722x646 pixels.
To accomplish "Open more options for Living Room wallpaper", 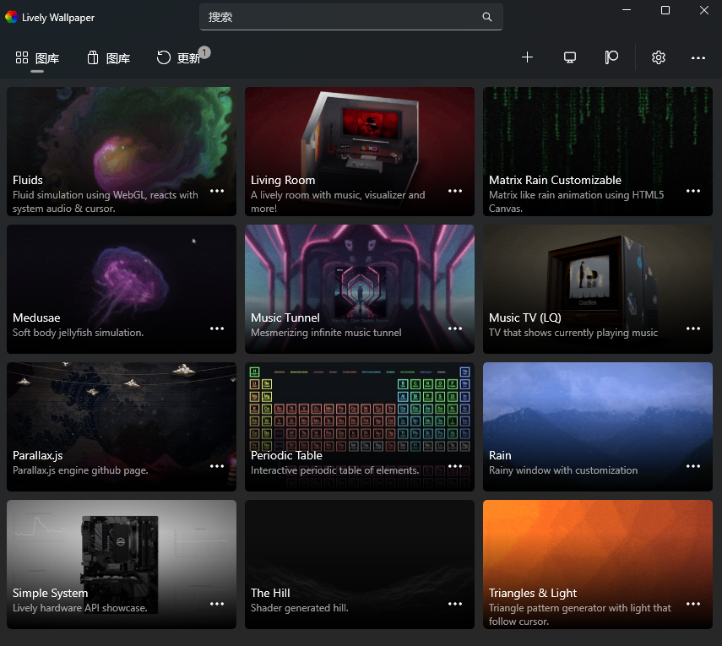I will pyautogui.click(x=455, y=191).
